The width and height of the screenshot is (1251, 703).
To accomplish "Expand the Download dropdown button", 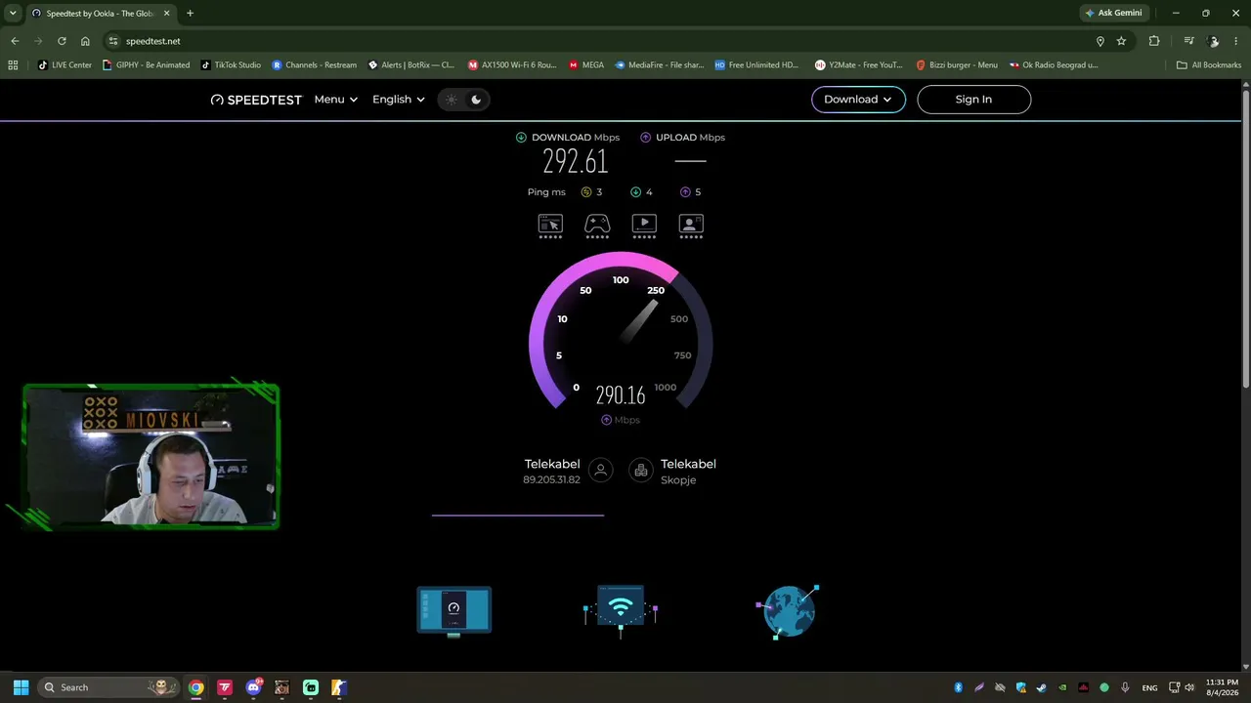I will click(x=858, y=100).
